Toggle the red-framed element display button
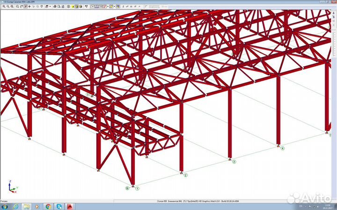The width and height of the screenshot is (337, 210). (x=105, y=7)
